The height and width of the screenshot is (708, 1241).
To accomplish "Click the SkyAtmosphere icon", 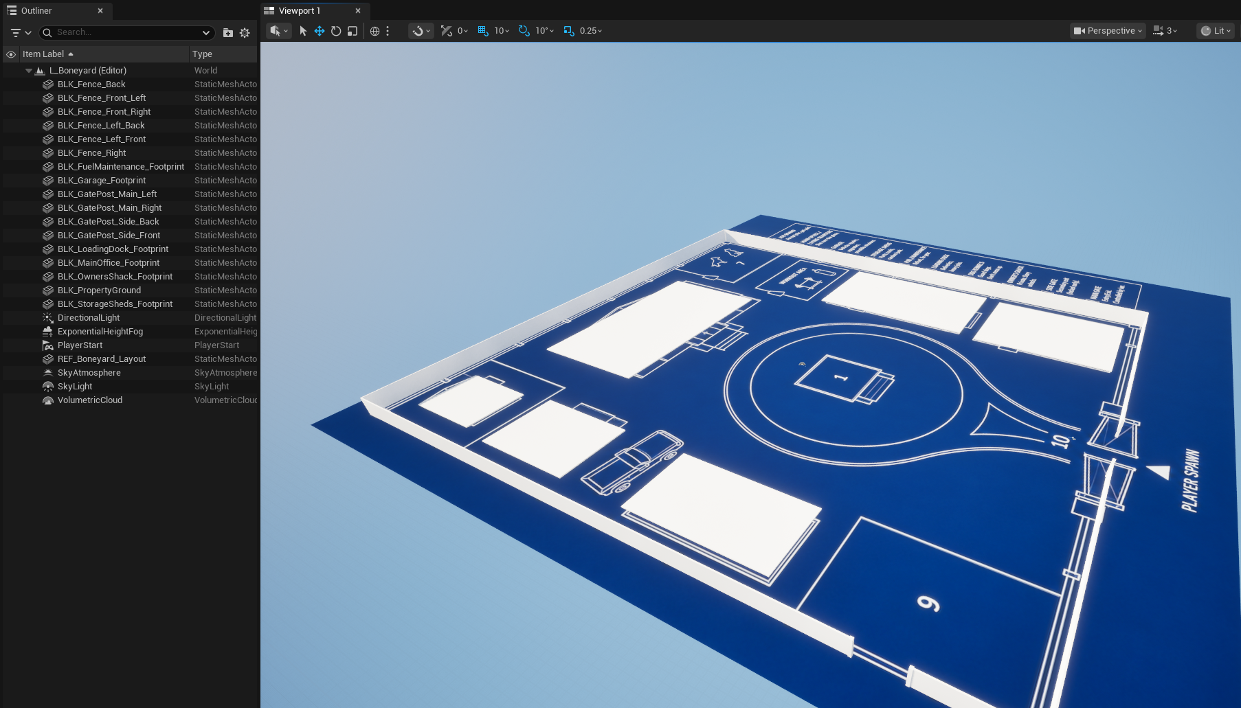I will pyautogui.click(x=48, y=373).
